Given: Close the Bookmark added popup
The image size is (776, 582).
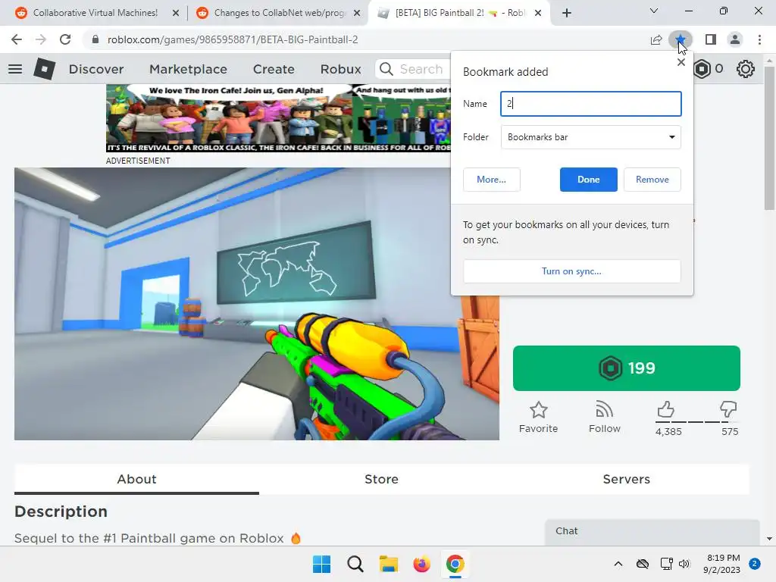Looking at the screenshot, I should coord(681,62).
